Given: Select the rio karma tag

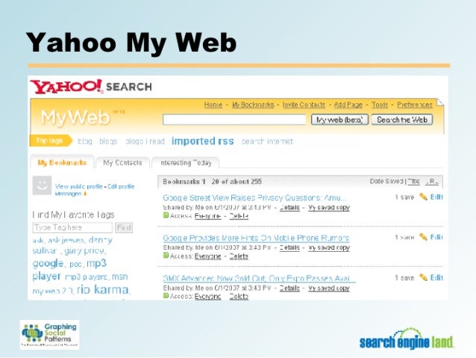Looking at the screenshot, I should tap(102, 289).
